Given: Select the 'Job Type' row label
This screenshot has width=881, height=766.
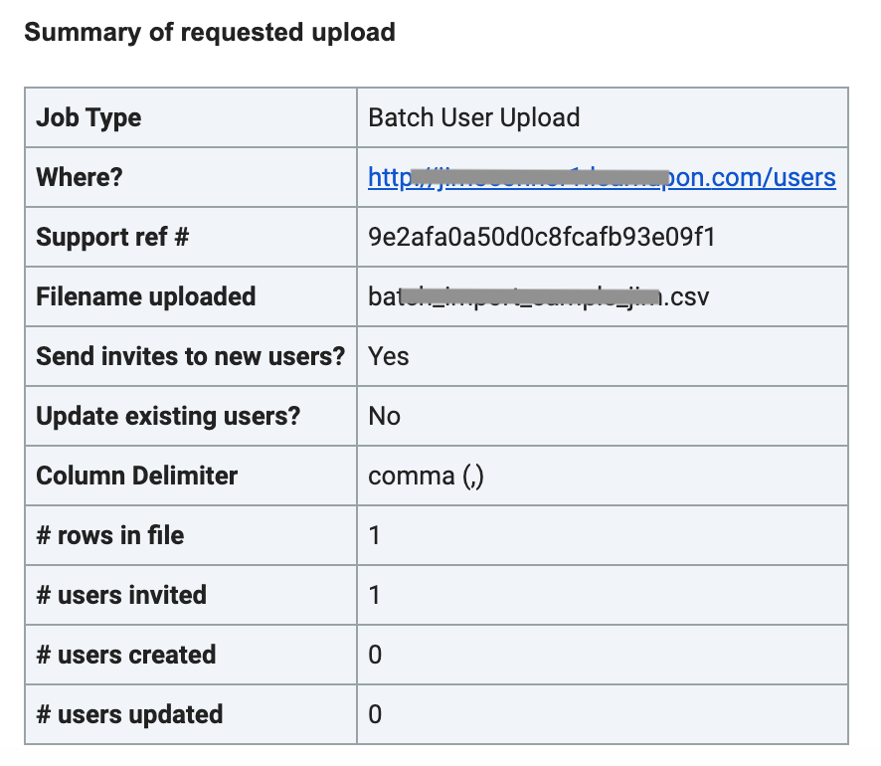Looking at the screenshot, I should coord(89,117).
